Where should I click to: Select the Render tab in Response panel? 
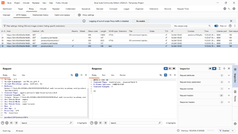[x=123, y=75]
